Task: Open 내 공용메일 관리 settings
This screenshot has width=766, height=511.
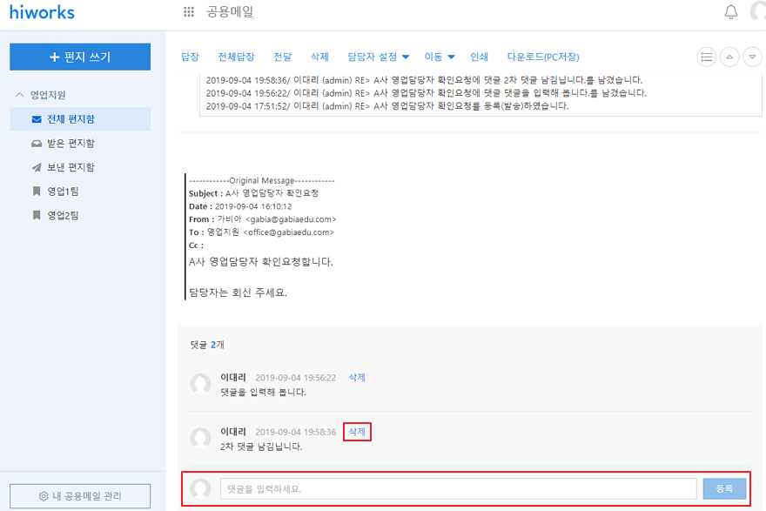Action: pos(80,496)
